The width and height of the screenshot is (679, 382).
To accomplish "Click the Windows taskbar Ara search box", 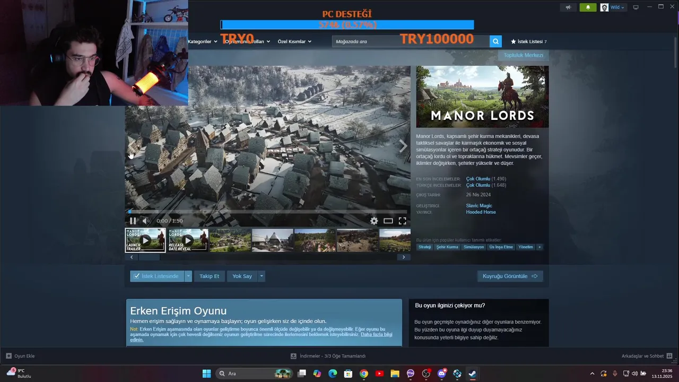I will coord(255,374).
